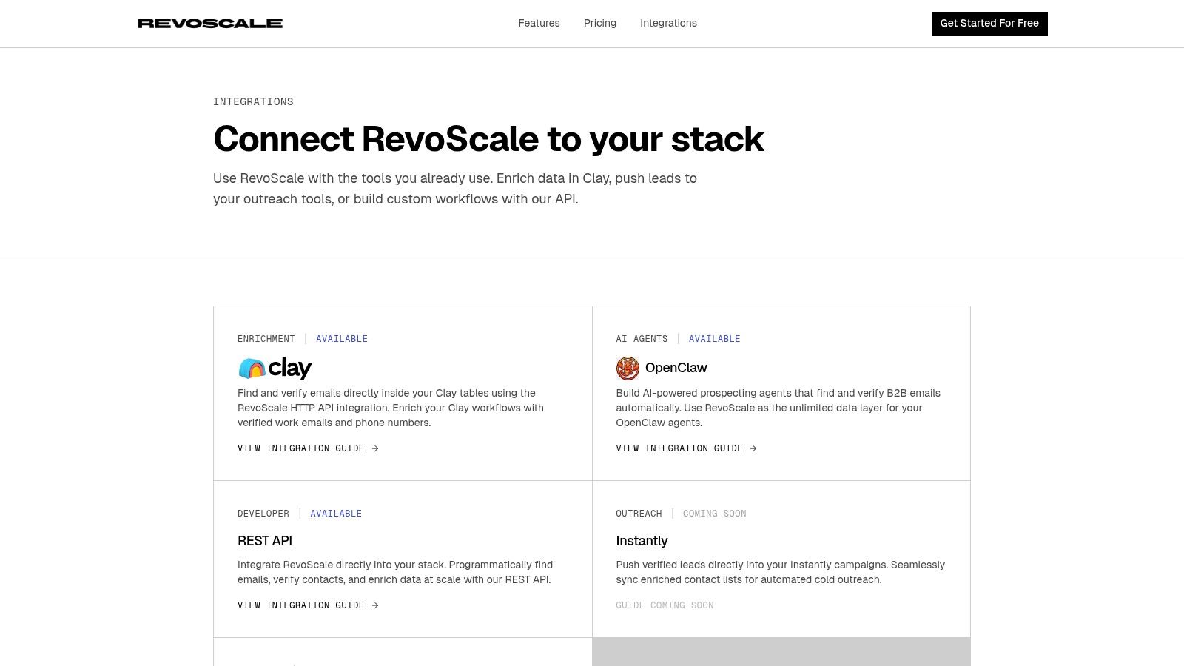Click the RevoScale logo in header
Screen dimensions: 1184x666
point(210,24)
